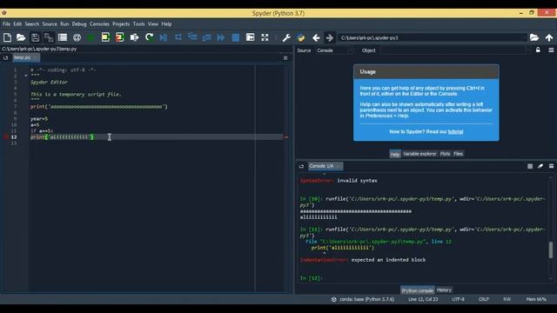557x313 pixels.
Task: Open the Search menu
Action: [32, 24]
